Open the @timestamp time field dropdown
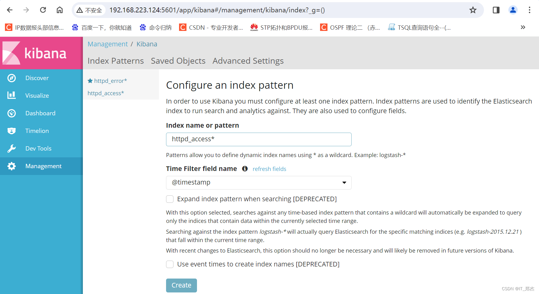Screen dimensions: 539x294 259,183
